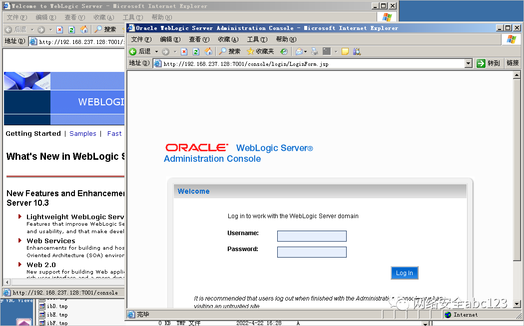Click ibD.tmp file icon in background list

42,306
